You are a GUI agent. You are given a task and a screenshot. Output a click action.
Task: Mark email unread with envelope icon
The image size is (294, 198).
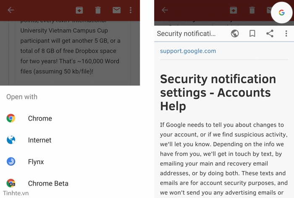click(116, 10)
